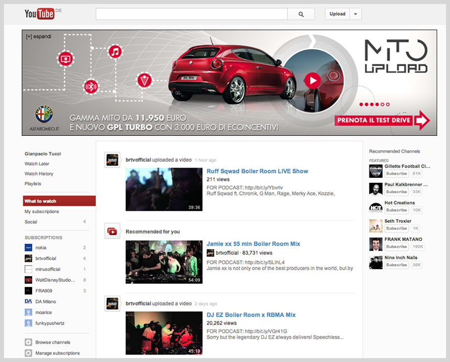Subscribe to Paul Kalkbrenner channel
The image size is (450, 362).
tap(396, 192)
